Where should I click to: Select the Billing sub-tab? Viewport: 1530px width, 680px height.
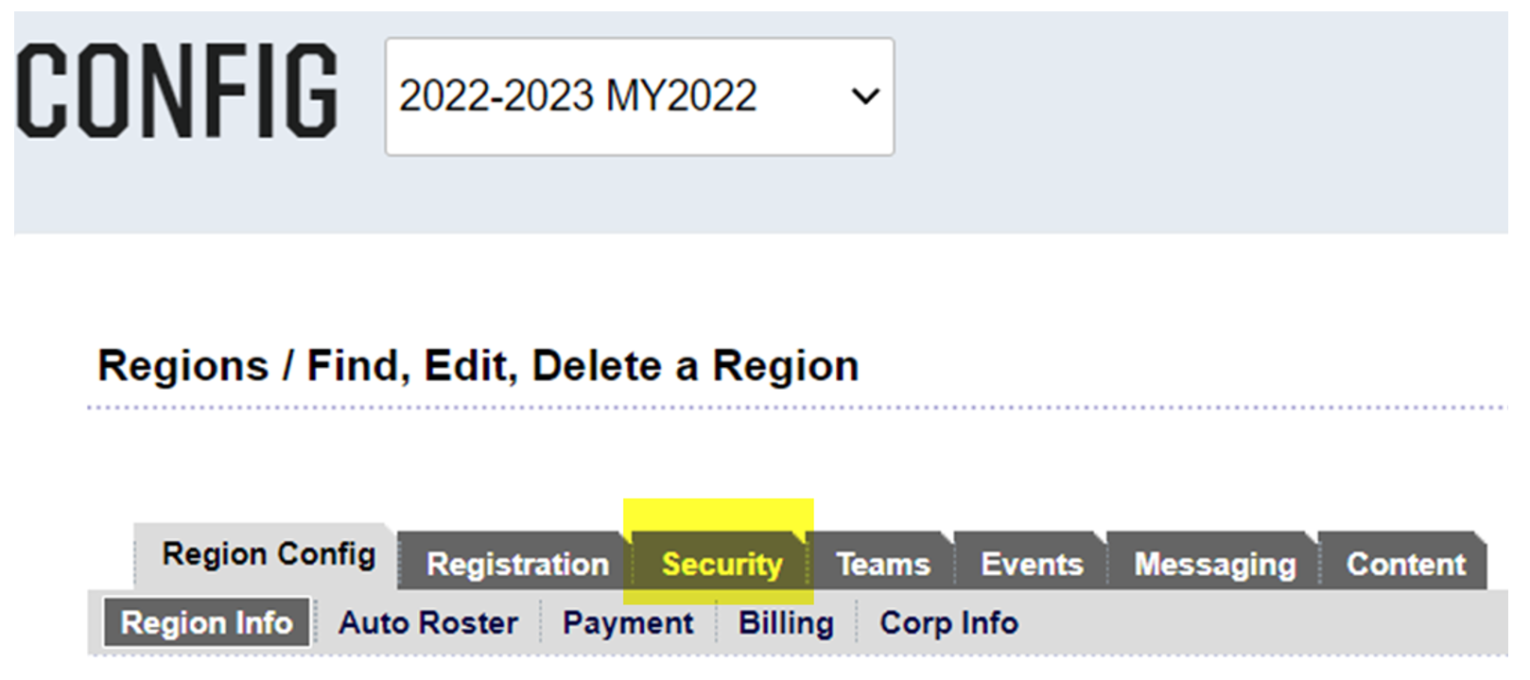(x=786, y=623)
